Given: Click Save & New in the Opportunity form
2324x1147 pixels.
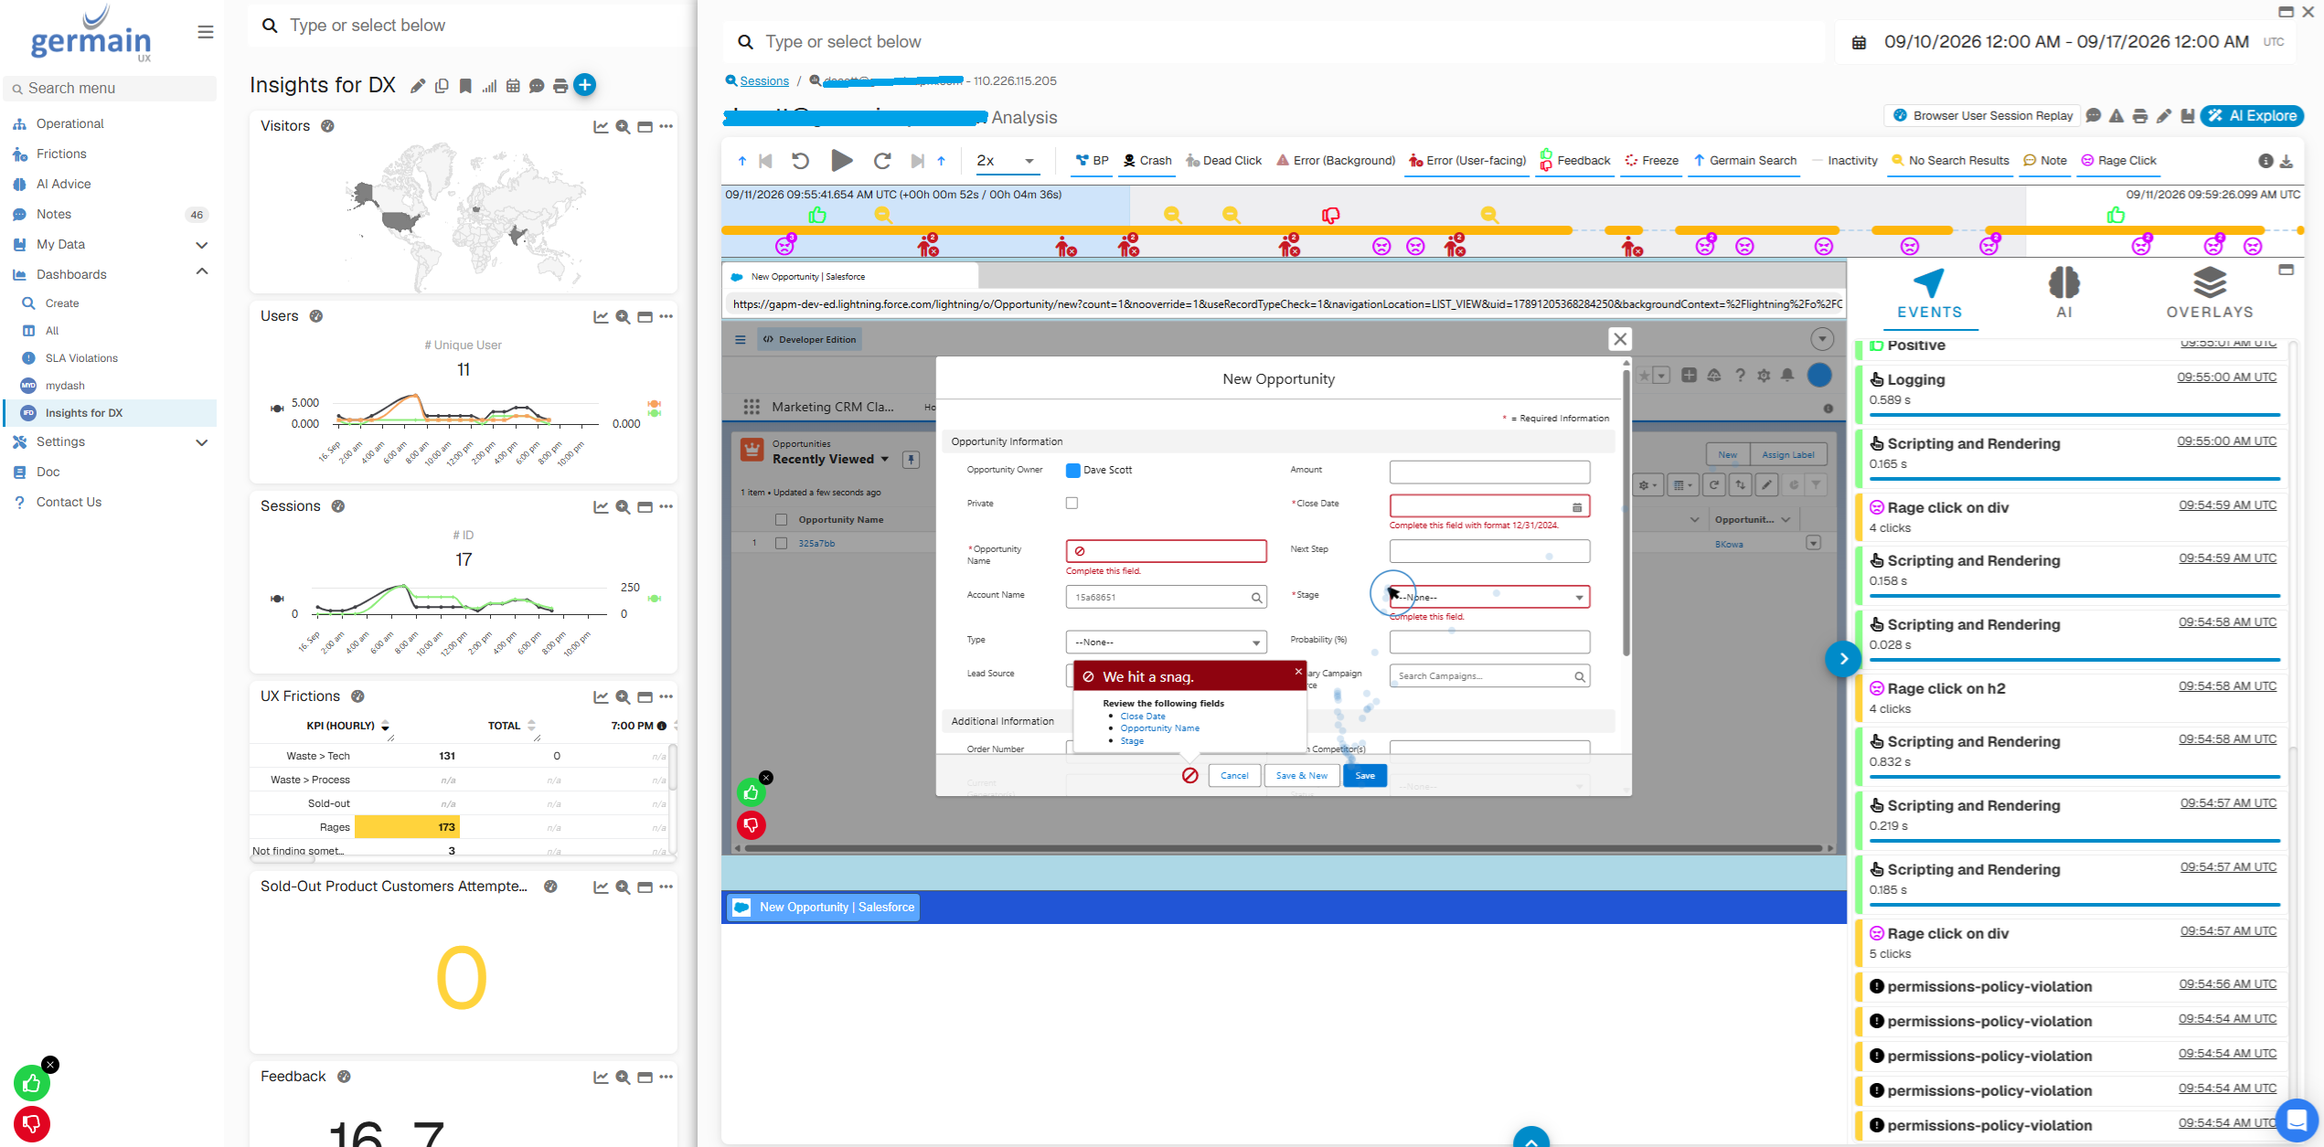Looking at the screenshot, I should click(x=1302, y=776).
